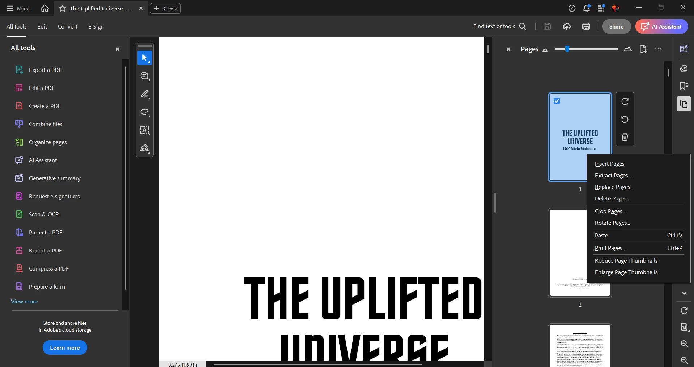Viewport: 694px width, 367px height.
Task: Open the AI Assistant button
Action: [661, 26]
